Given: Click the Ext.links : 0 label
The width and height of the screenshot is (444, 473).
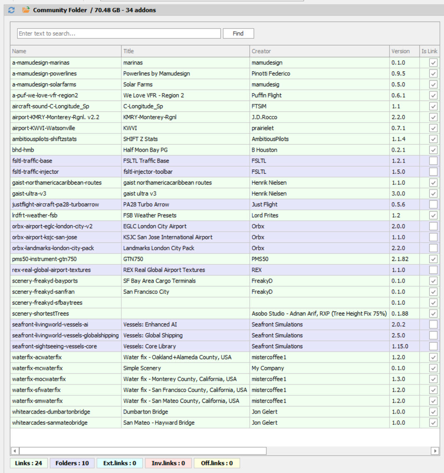Looking at the screenshot, I should [x=120, y=463].
